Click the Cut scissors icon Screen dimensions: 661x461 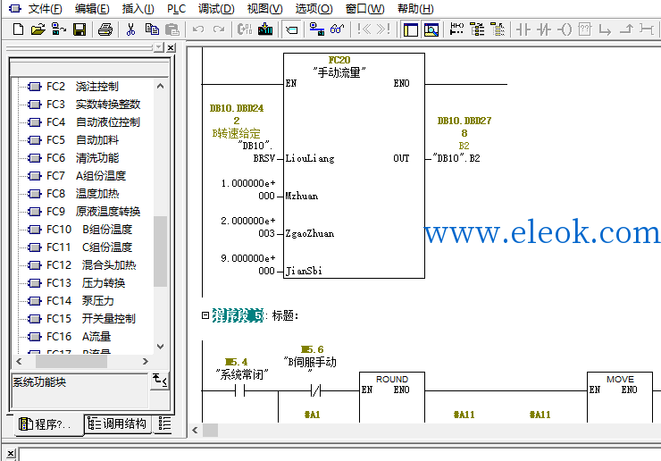(x=130, y=29)
